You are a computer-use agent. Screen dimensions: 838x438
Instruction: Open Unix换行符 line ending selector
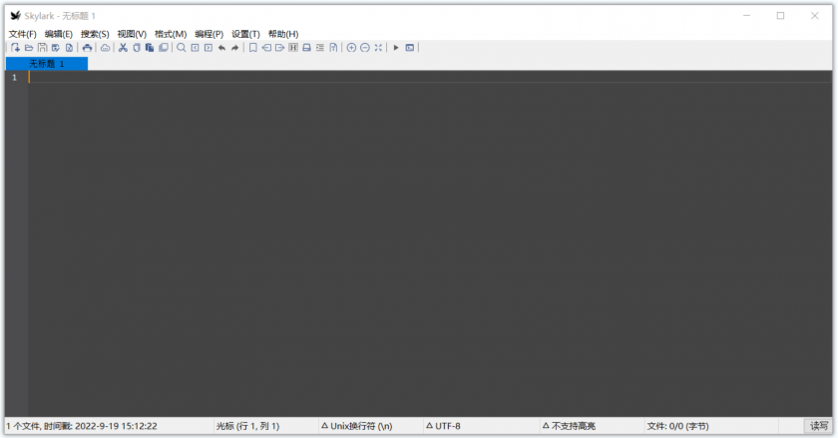357,426
